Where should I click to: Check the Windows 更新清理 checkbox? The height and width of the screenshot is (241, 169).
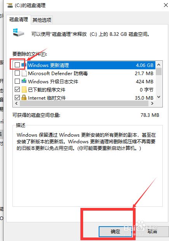[x=17, y=65]
